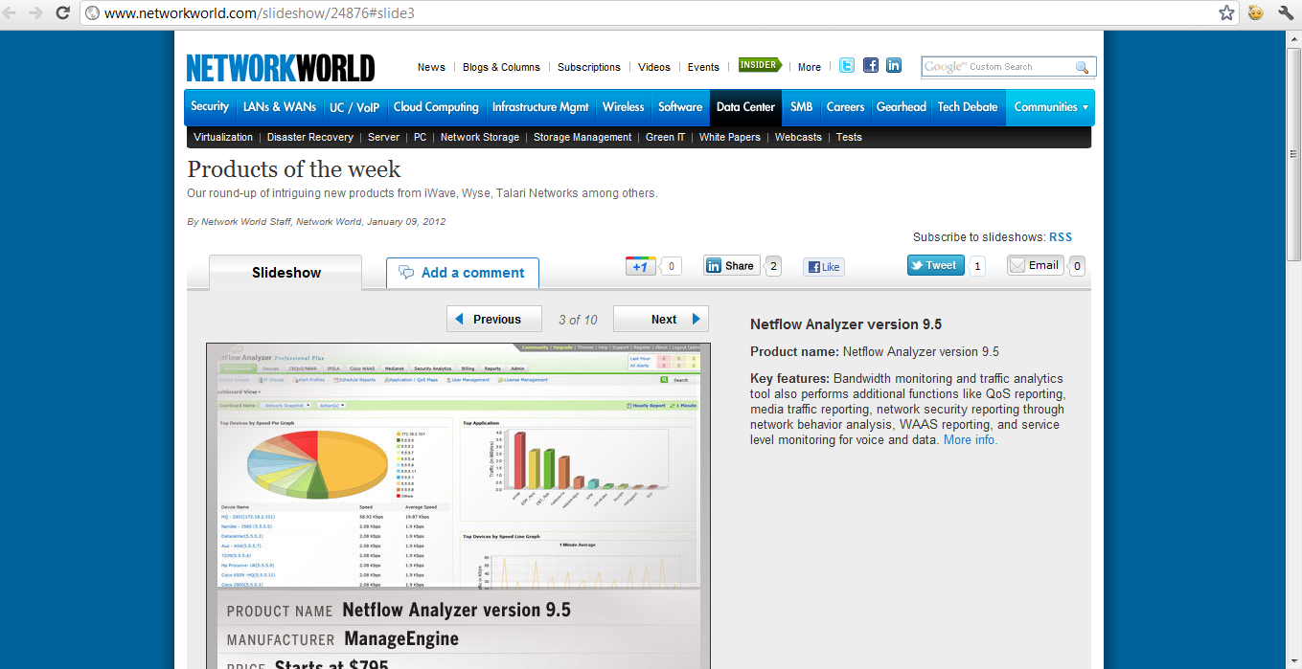Open the Security section
Screen dimensions: 1302x669
pyautogui.click(x=210, y=106)
